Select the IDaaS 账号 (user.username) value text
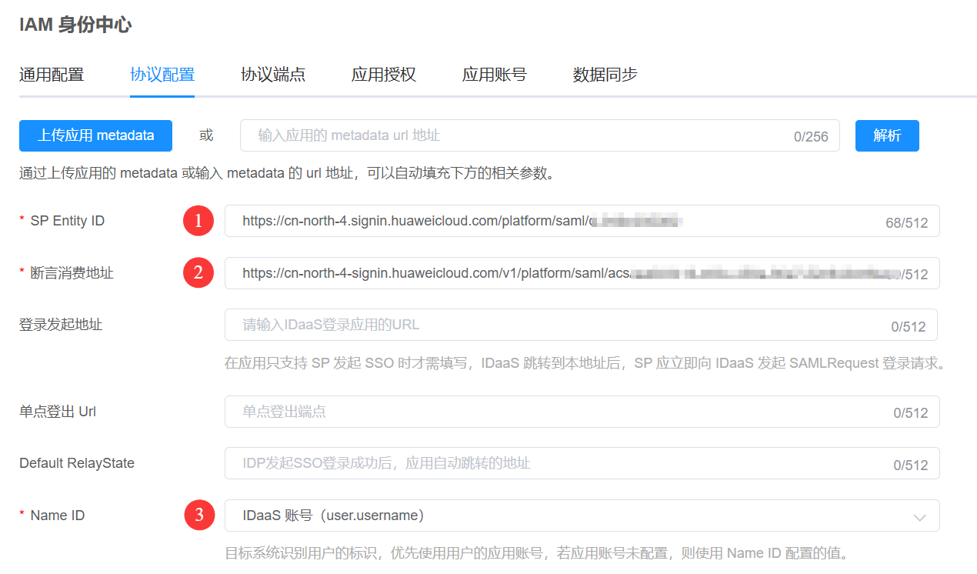 [333, 516]
